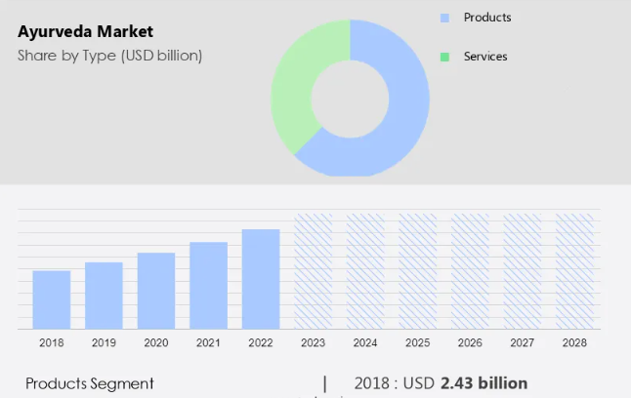This screenshot has width=631, height=398.
Task: Click the hatched 2028 forecast bar
Action: pyautogui.click(x=574, y=271)
